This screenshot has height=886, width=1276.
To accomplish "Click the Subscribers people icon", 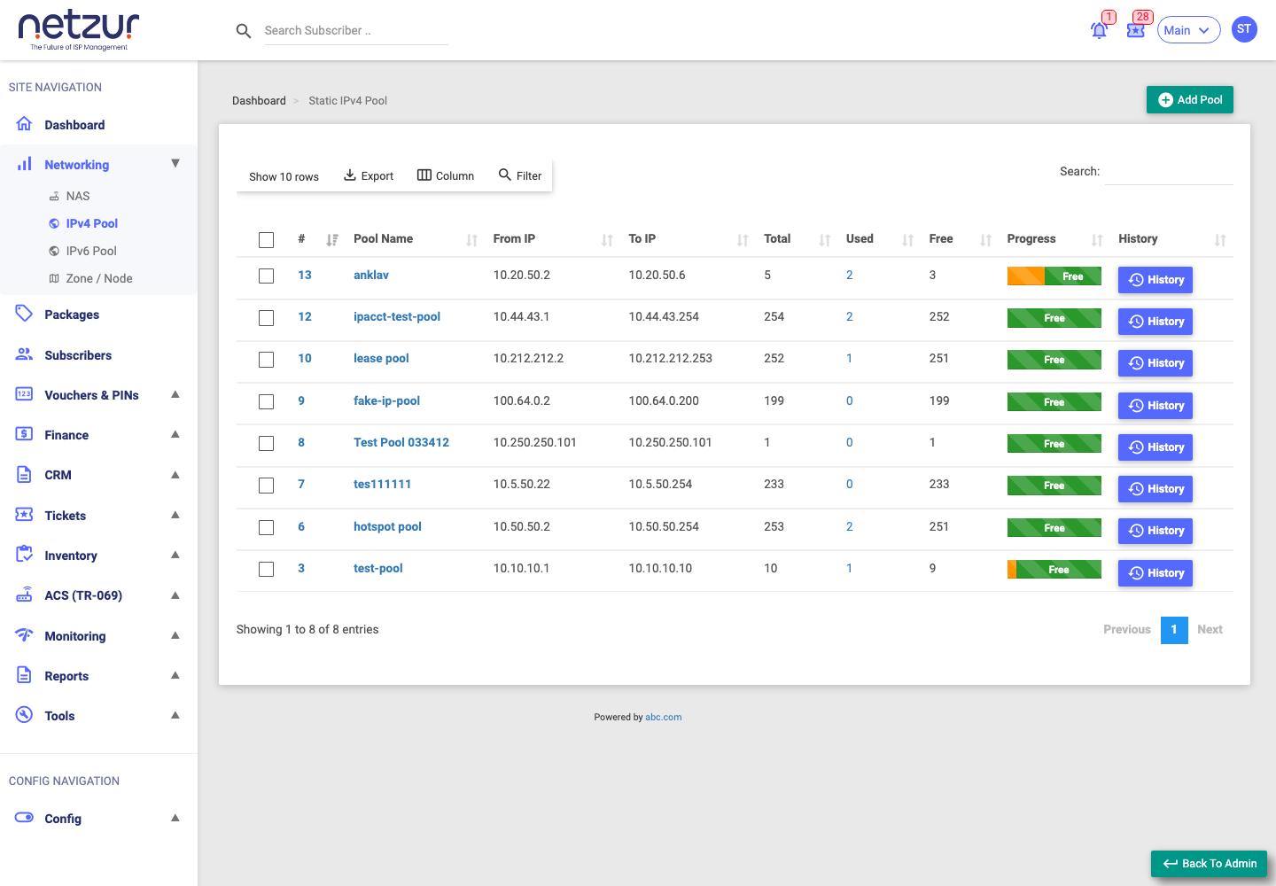I will click(24, 354).
